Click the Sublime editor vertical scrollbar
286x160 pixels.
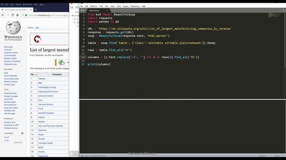coord(285,40)
